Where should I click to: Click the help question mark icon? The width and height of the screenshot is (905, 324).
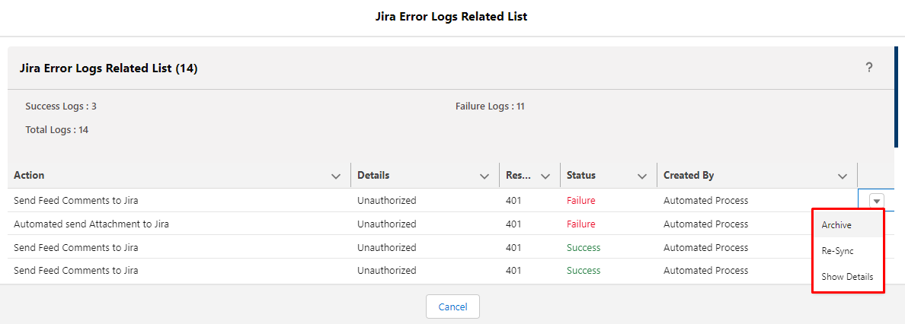click(x=868, y=68)
